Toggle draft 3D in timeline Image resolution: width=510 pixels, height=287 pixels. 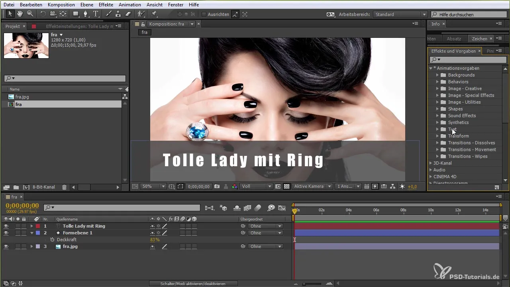coord(224,207)
